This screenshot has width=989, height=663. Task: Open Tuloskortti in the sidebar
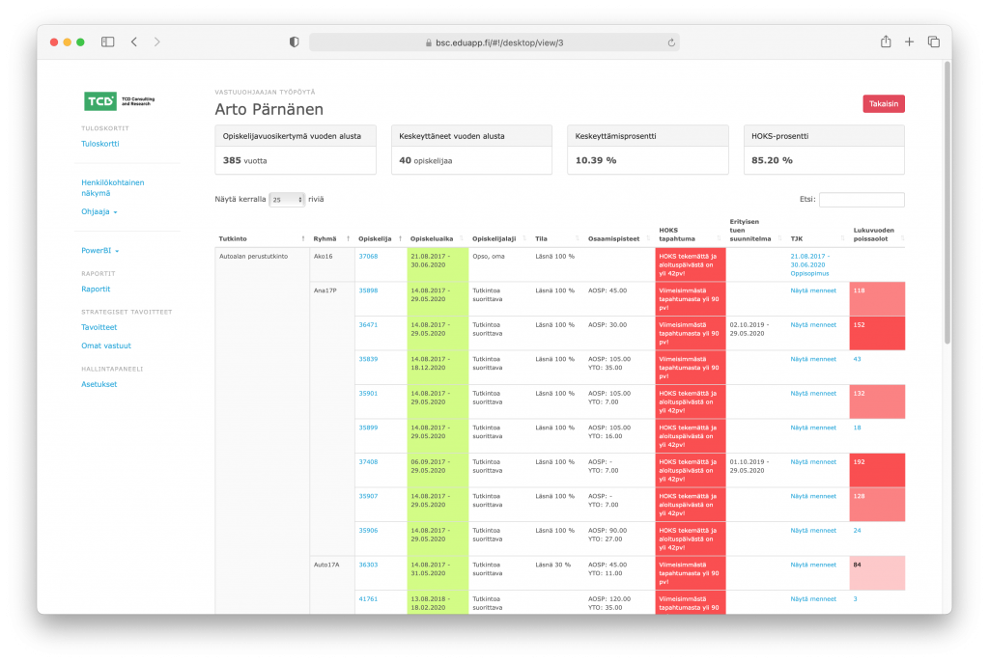point(100,144)
